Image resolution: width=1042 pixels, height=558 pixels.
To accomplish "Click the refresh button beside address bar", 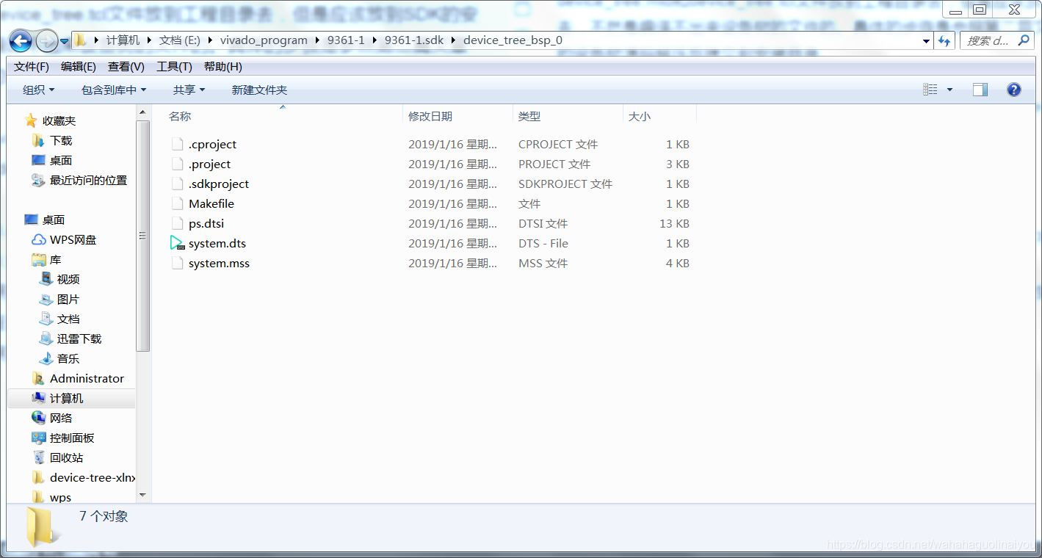I will tap(944, 40).
